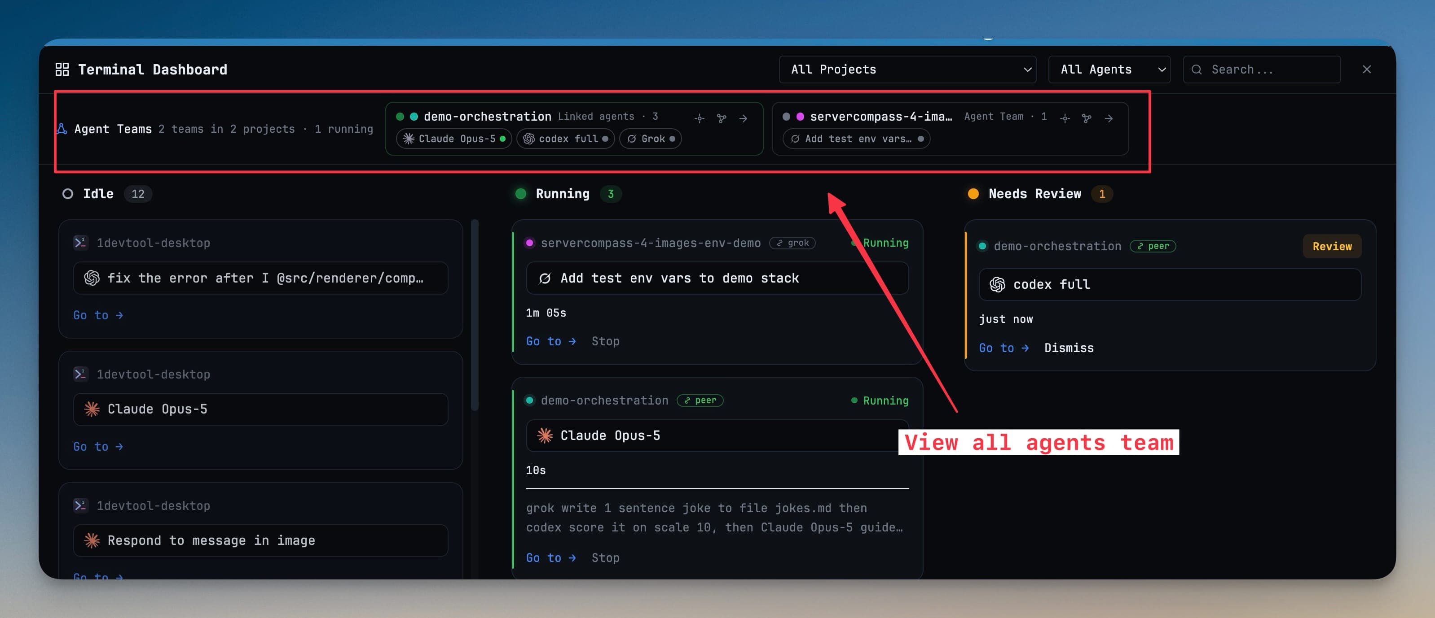Select the codex full agent chip
The image size is (1435, 618).
[x=565, y=139]
